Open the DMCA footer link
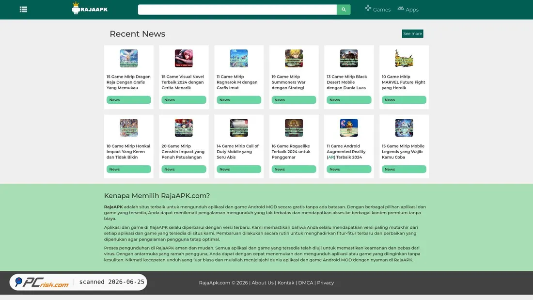 [306, 283]
